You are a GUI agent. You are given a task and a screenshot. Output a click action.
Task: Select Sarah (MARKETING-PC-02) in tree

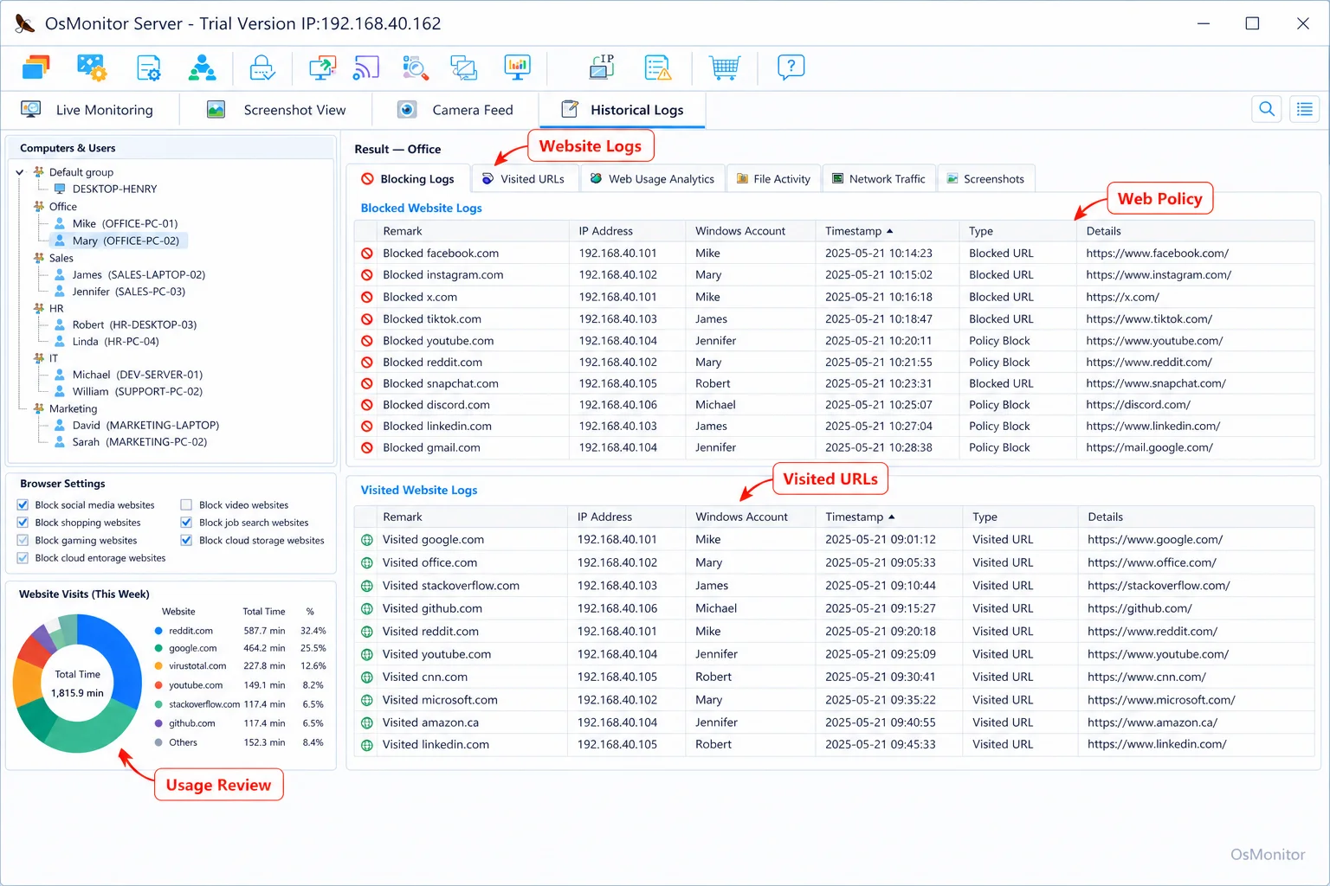coord(131,441)
